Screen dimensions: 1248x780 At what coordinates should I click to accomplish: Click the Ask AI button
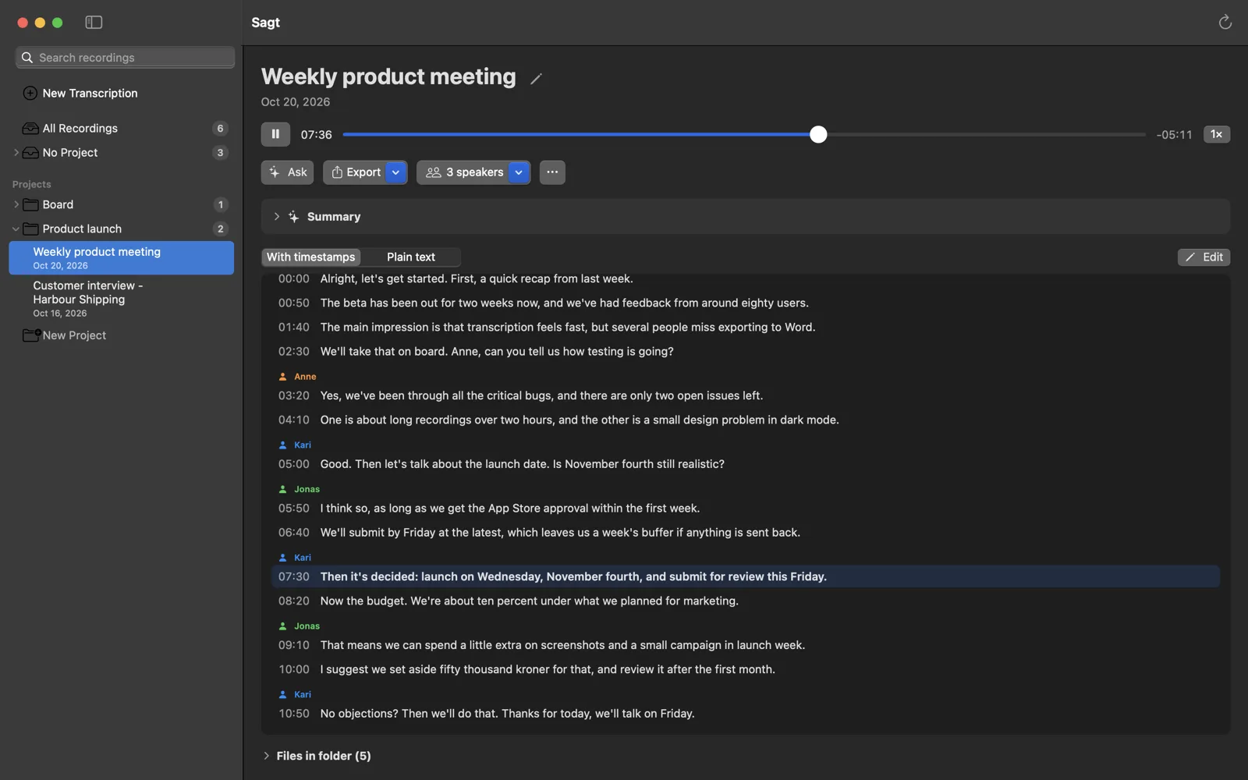click(287, 172)
